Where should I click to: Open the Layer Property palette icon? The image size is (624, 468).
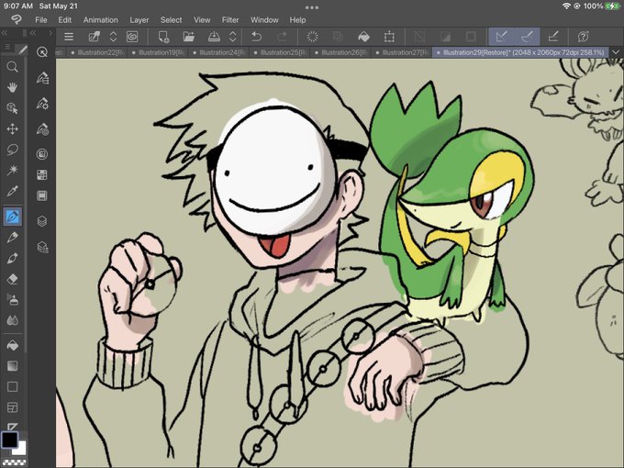[42, 247]
